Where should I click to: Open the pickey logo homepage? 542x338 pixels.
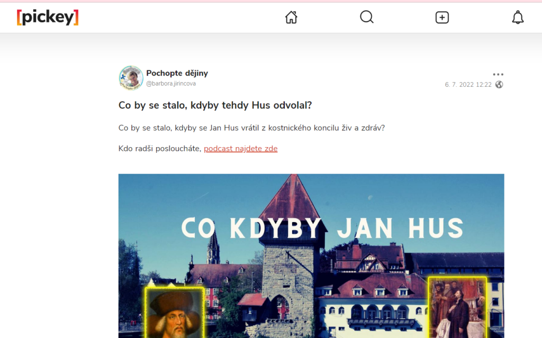pyautogui.click(x=48, y=17)
